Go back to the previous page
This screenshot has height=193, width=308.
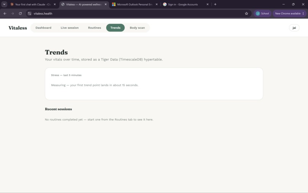5,13
